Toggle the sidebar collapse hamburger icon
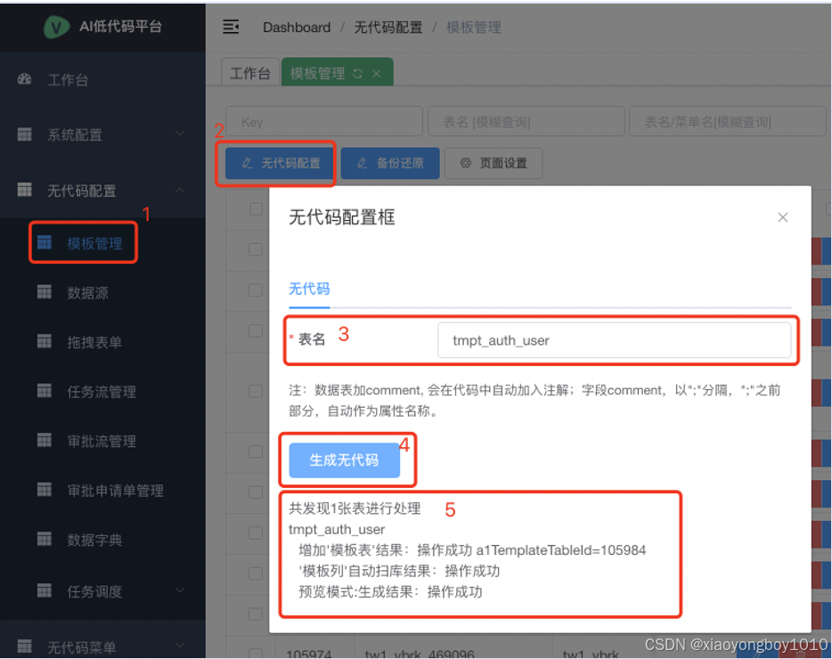Screen dimensions: 832x659 pos(231,27)
